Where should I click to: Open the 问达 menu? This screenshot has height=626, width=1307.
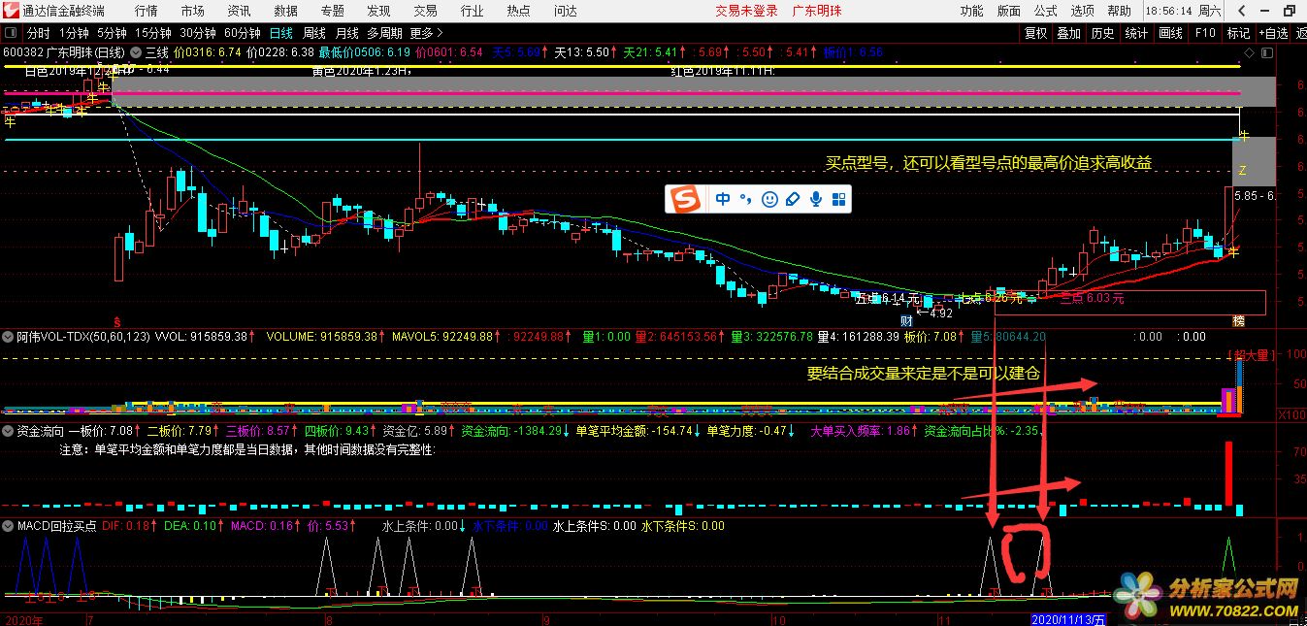click(x=565, y=11)
